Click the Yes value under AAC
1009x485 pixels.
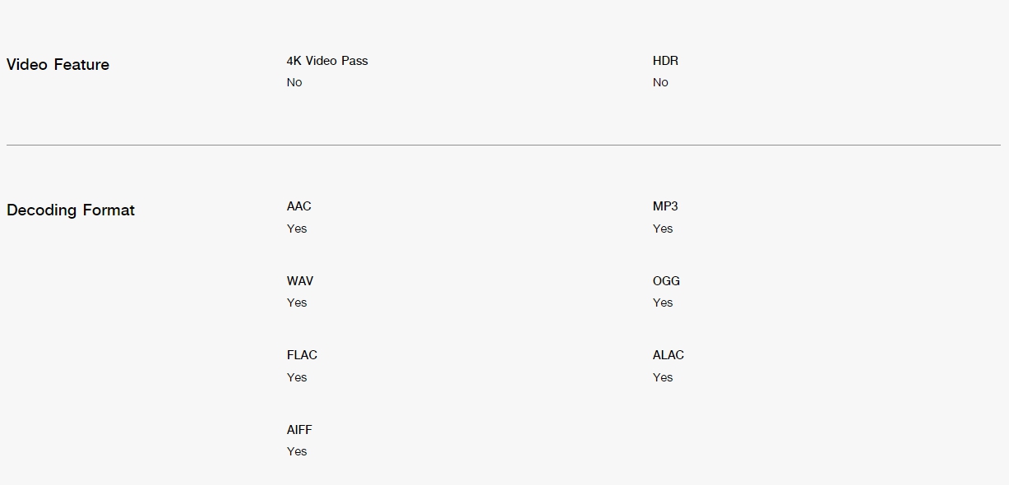[297, 229]
